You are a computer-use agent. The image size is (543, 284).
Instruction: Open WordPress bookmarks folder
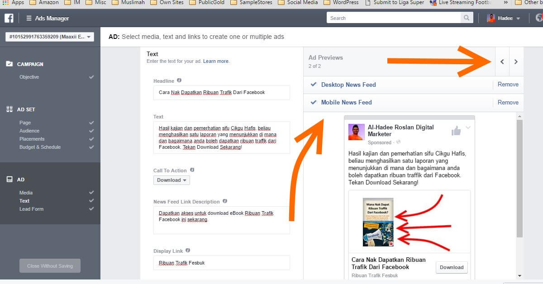(x=340, y=2)
